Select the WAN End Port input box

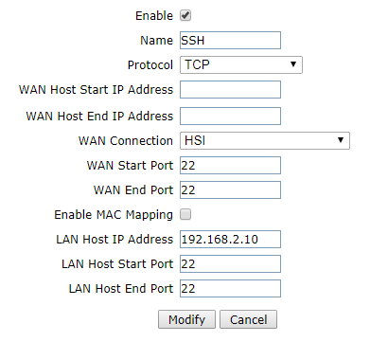tap(230, 189)
